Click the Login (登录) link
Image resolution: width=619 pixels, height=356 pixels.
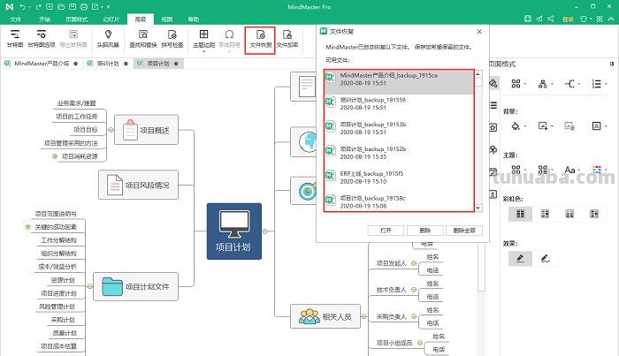[x=568, y=19]
